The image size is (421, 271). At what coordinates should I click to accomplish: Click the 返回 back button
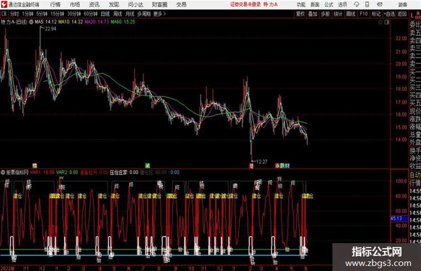tap(402, 14)
